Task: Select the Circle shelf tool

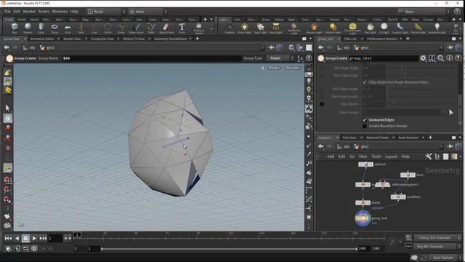Action: [108, 28]
